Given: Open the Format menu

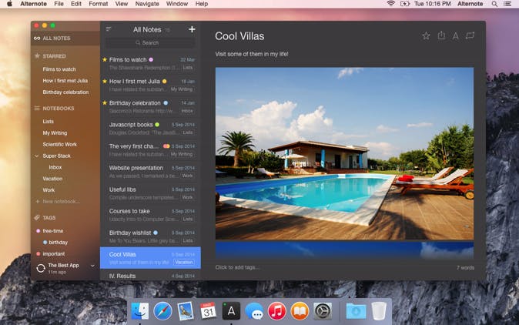Looking at the screenshot, I should 99,4.
